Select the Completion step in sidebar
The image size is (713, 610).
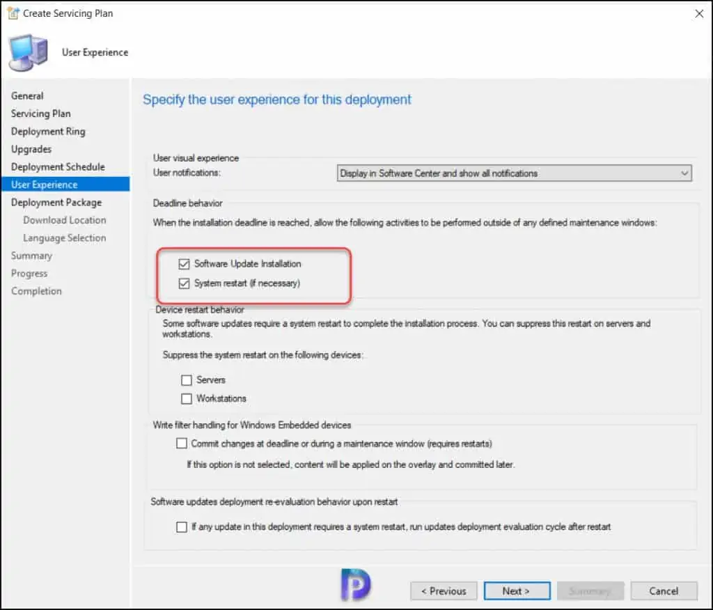(x=36, y=291)
